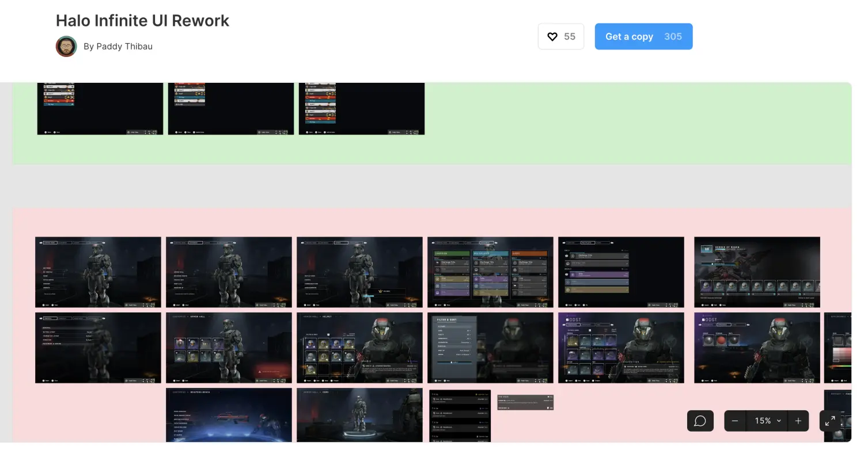Zoom in with the plus button
The image size is (864, 450).
point(798,421)
